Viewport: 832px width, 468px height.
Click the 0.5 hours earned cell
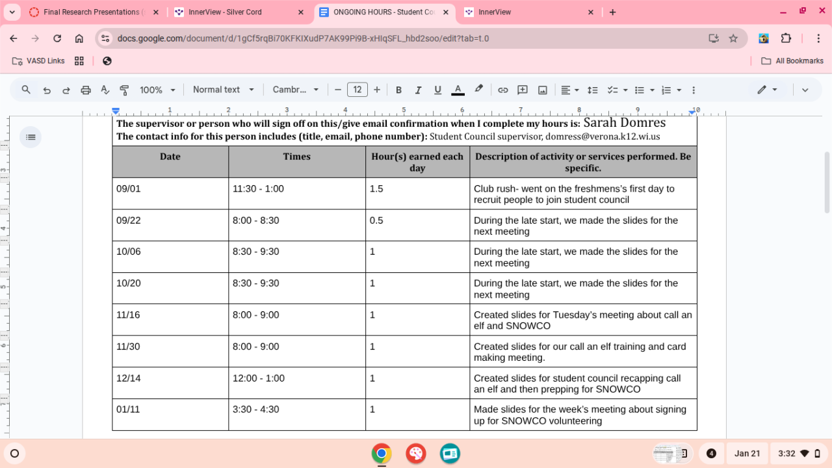pos(417,225)
